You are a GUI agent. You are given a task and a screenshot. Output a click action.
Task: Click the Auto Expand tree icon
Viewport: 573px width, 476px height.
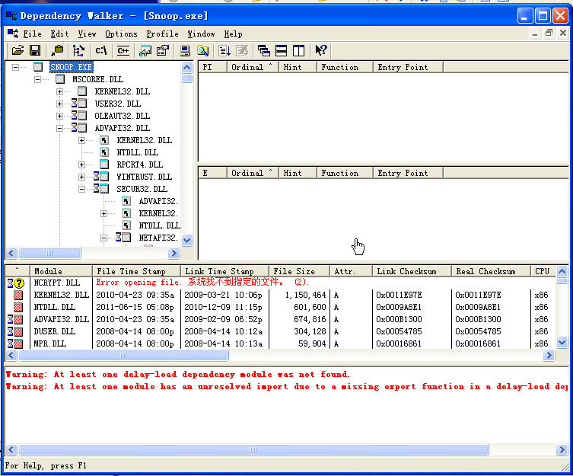click(x=78, y=50)
